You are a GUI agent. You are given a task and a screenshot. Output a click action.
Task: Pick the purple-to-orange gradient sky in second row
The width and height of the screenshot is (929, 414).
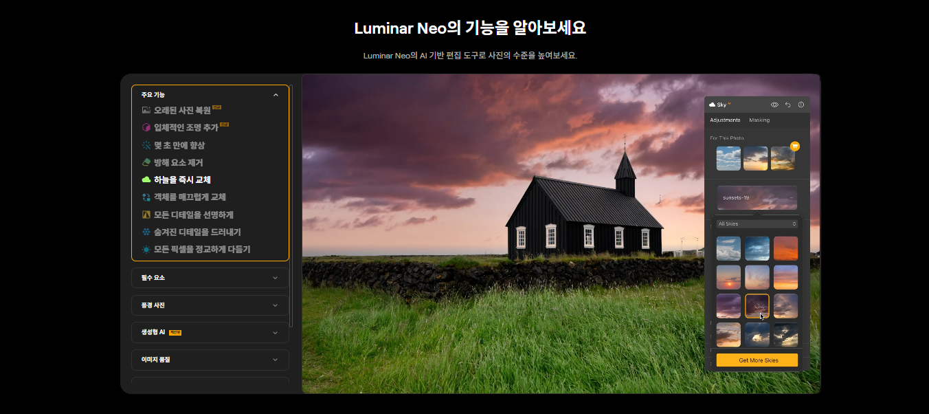point(786,277)
